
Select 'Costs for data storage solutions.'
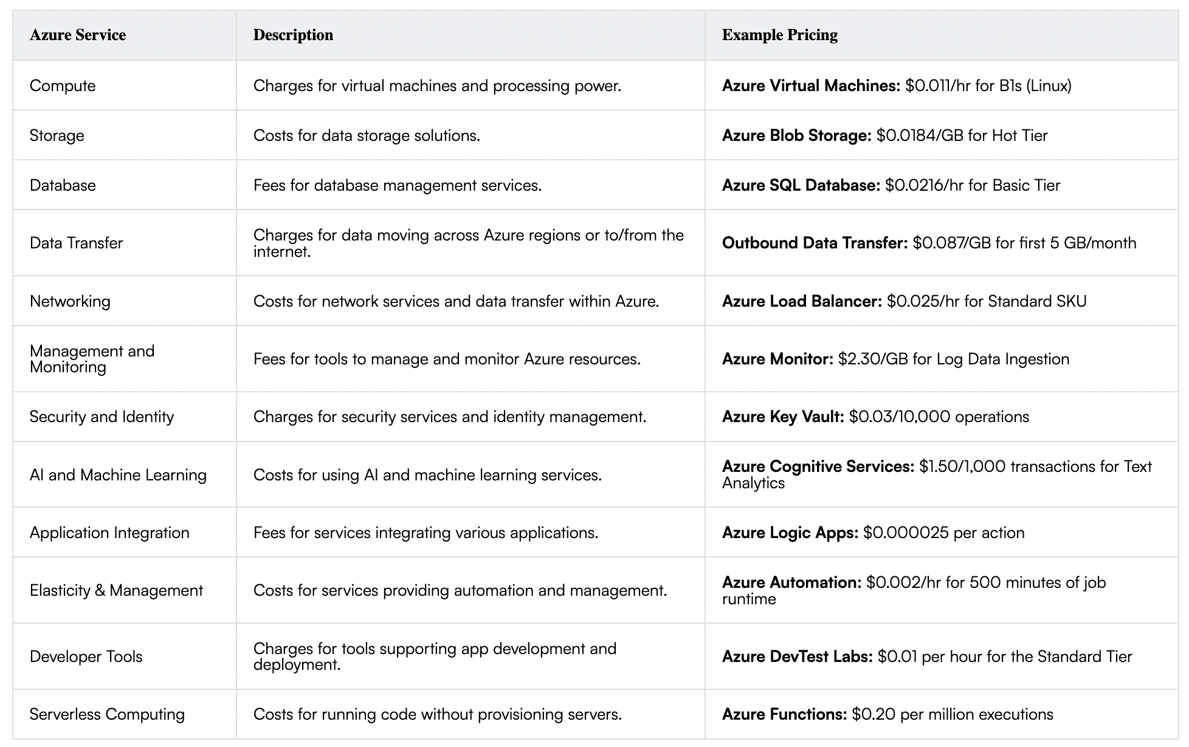tap(367, 135)
